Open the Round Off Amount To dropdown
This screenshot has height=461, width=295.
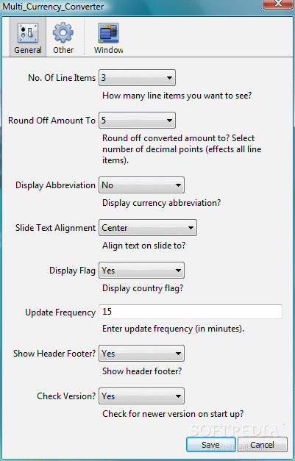137,121
